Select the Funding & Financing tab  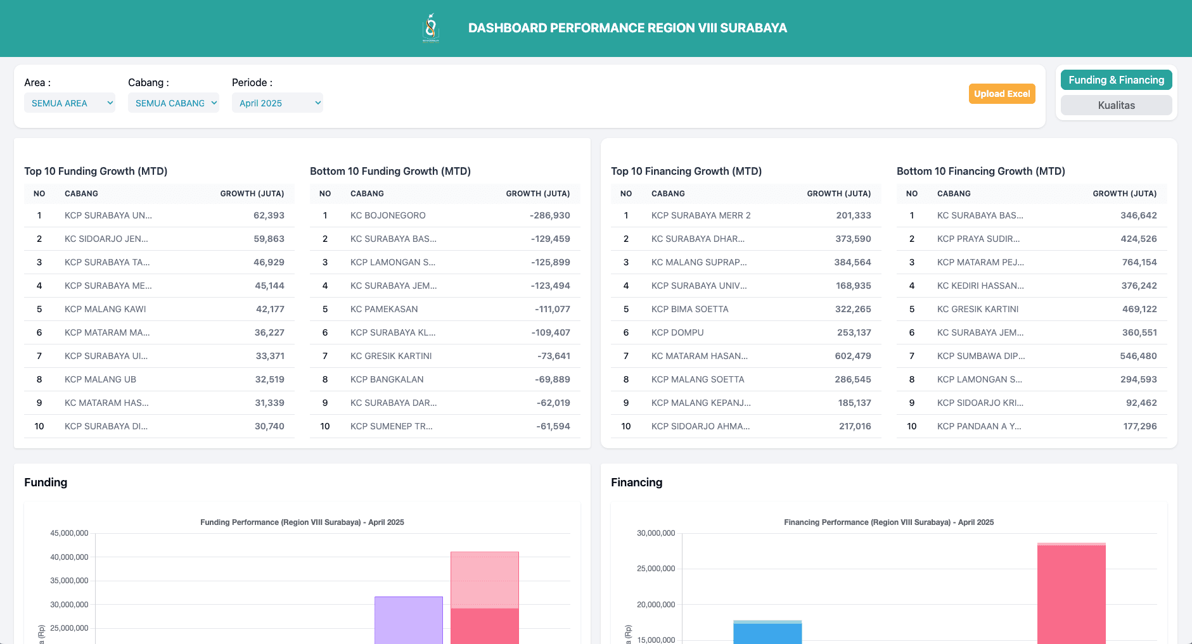pos(1116,80)
